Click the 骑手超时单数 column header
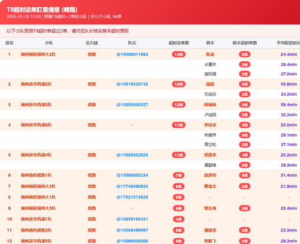Screen dimensions: 300x244 [x=245, y=43]
